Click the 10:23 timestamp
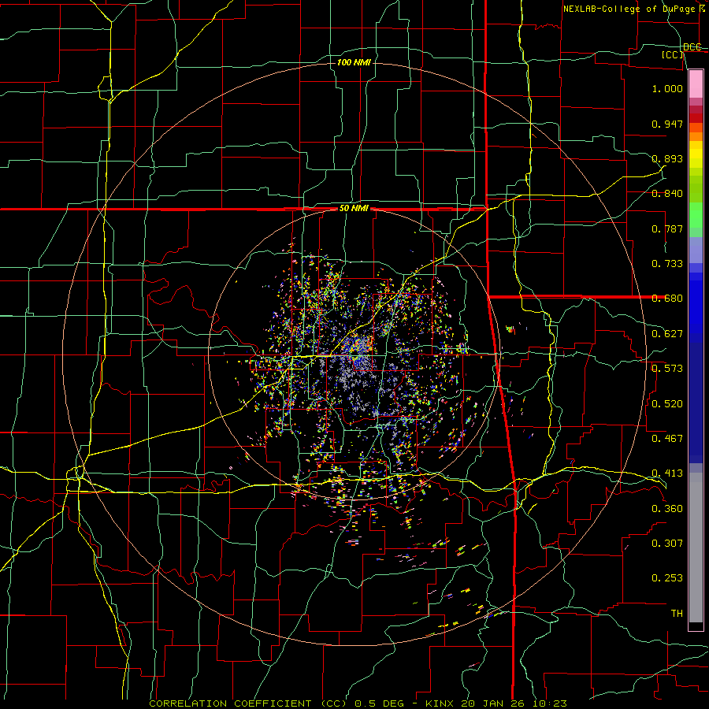 click(550, 703)
